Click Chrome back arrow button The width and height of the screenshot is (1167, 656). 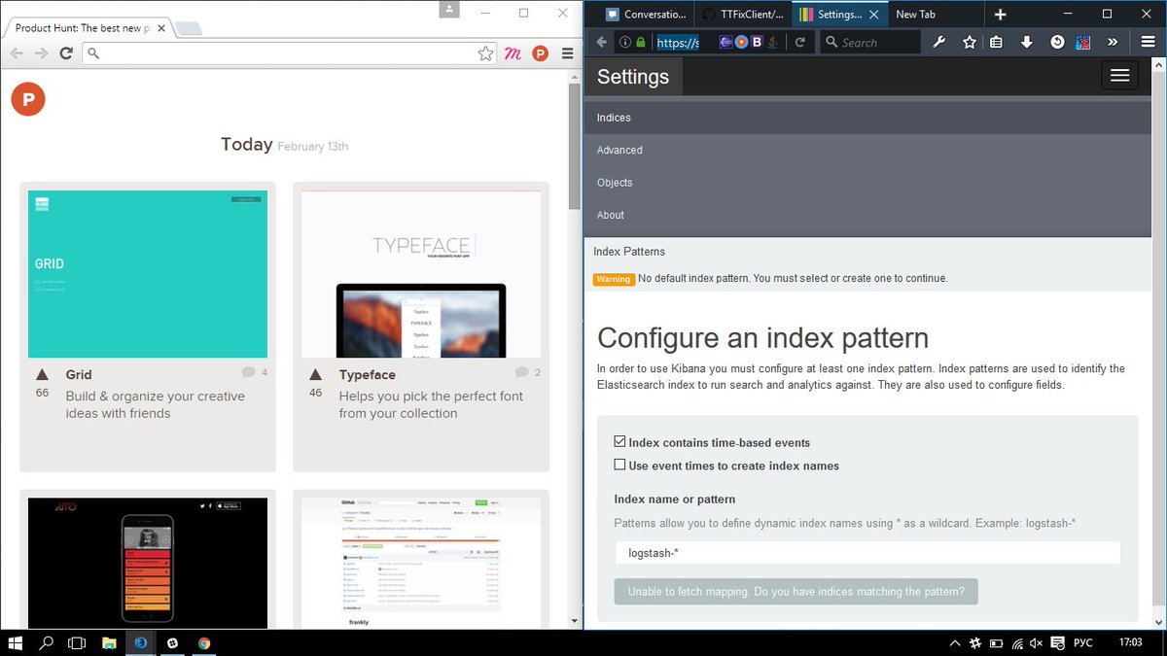[17, 53]
